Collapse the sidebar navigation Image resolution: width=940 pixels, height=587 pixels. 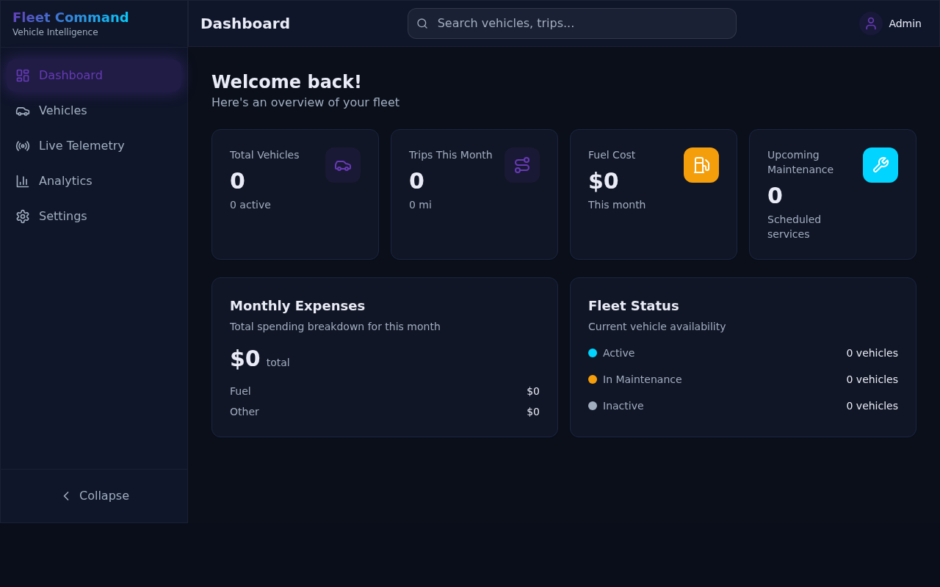94,496
